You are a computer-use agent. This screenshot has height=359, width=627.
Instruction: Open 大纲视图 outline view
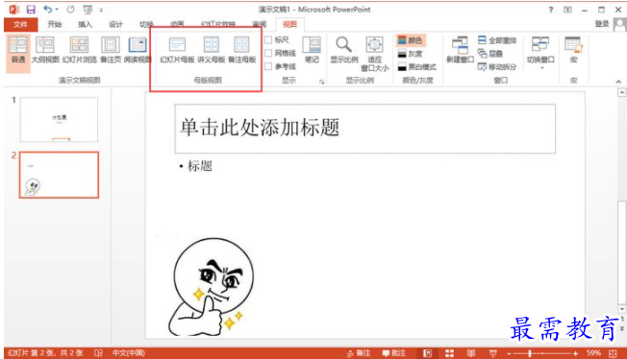pyautogui.click(x=45, y=50)
